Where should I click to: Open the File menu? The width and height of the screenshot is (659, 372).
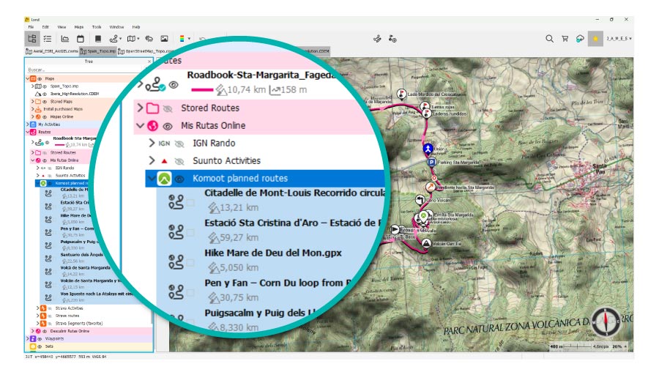coord(31,27)
